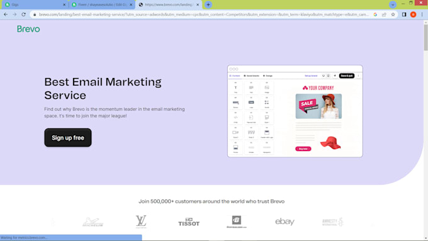428x241 pixels.
Task: Bookmark this page with the star
Action: [393, 14]
